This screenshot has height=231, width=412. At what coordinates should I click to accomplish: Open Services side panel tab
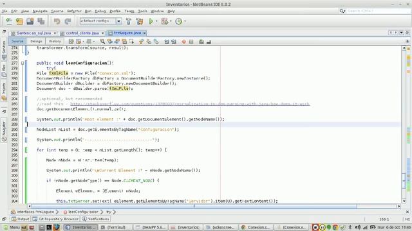(x=4, y=50)
